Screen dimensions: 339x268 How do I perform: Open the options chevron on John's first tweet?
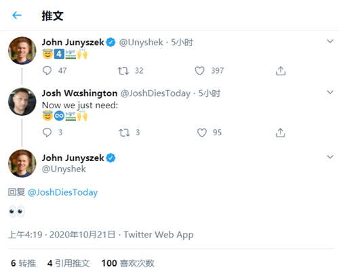pos(330,41)
